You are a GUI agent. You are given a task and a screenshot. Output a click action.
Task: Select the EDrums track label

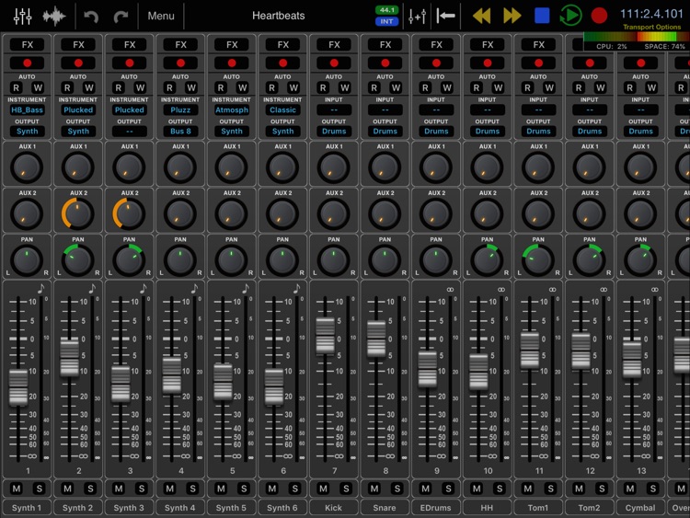pyautogui.click(x=436, y=508)
